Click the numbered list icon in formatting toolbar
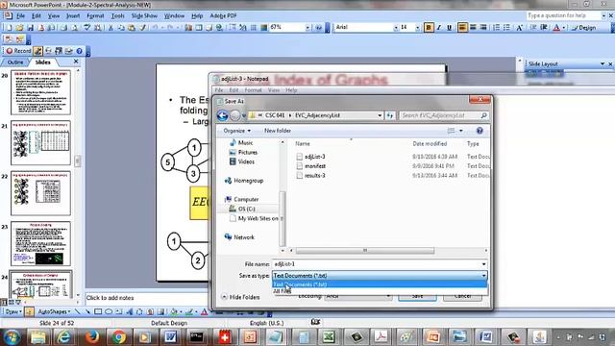The image size is (615, 346). (x=496, y=28)
